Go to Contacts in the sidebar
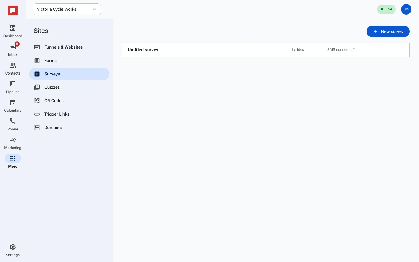This screenshot has height=262, width=419. pos(13,68)
